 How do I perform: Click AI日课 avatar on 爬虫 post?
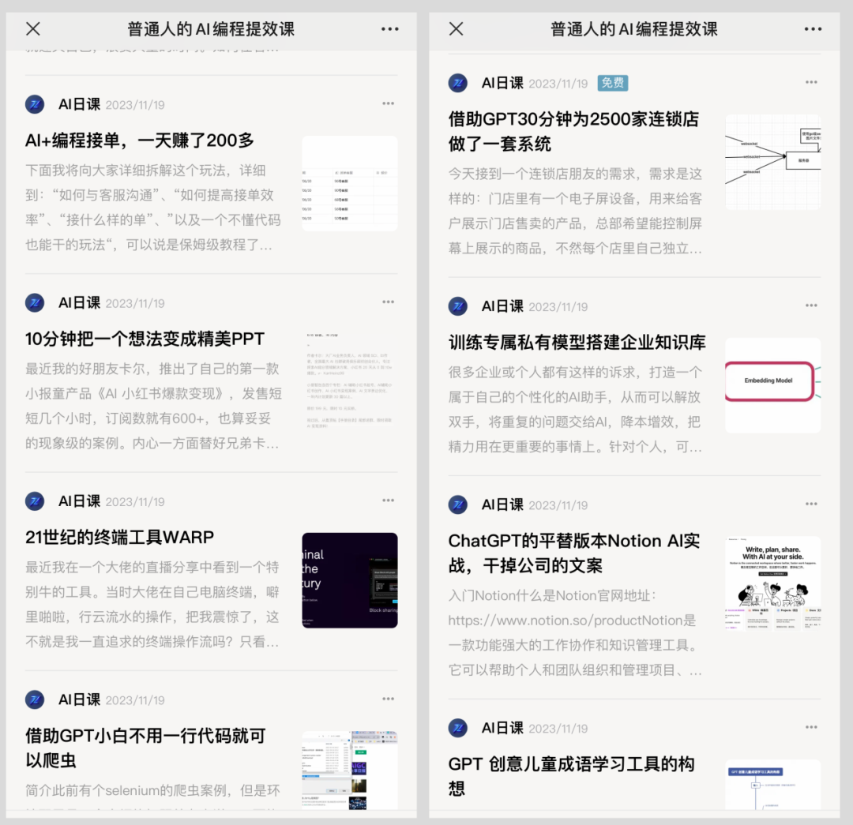pos(35,699)
